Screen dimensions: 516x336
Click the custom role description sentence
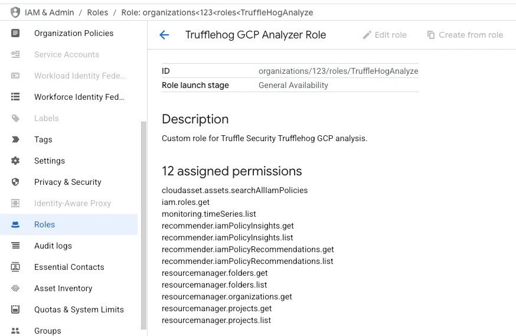point(264,138)
